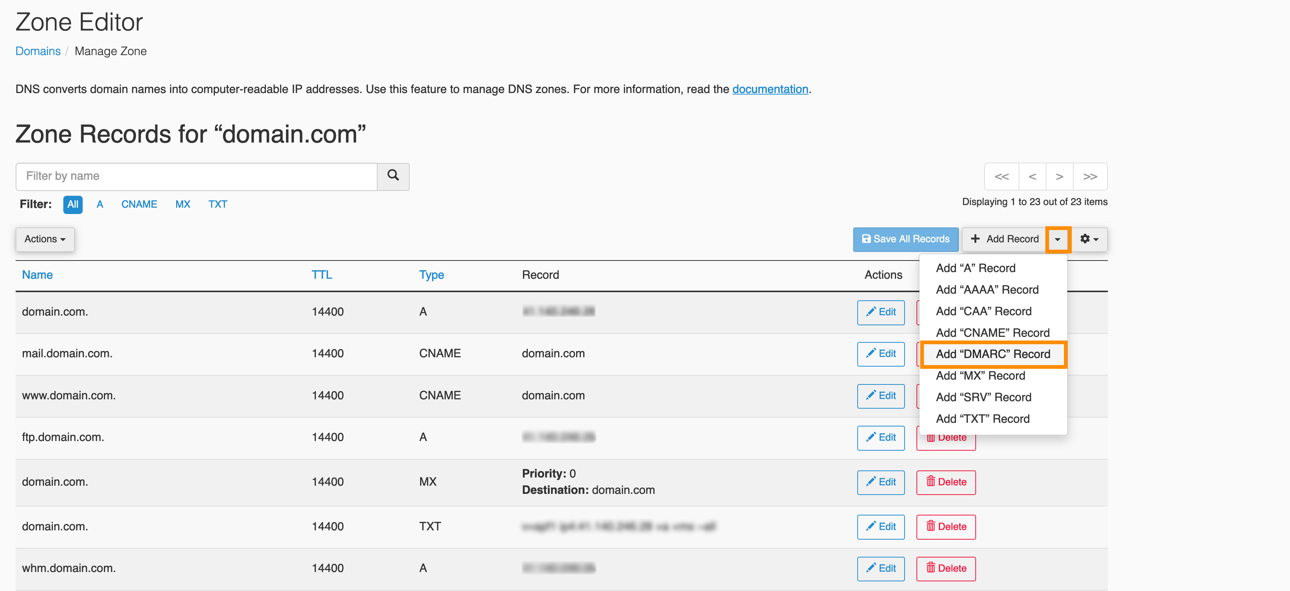The height and width of the screenshot is (591, 1290).
Task: Jump to the last page of records
Action: 1090,177
